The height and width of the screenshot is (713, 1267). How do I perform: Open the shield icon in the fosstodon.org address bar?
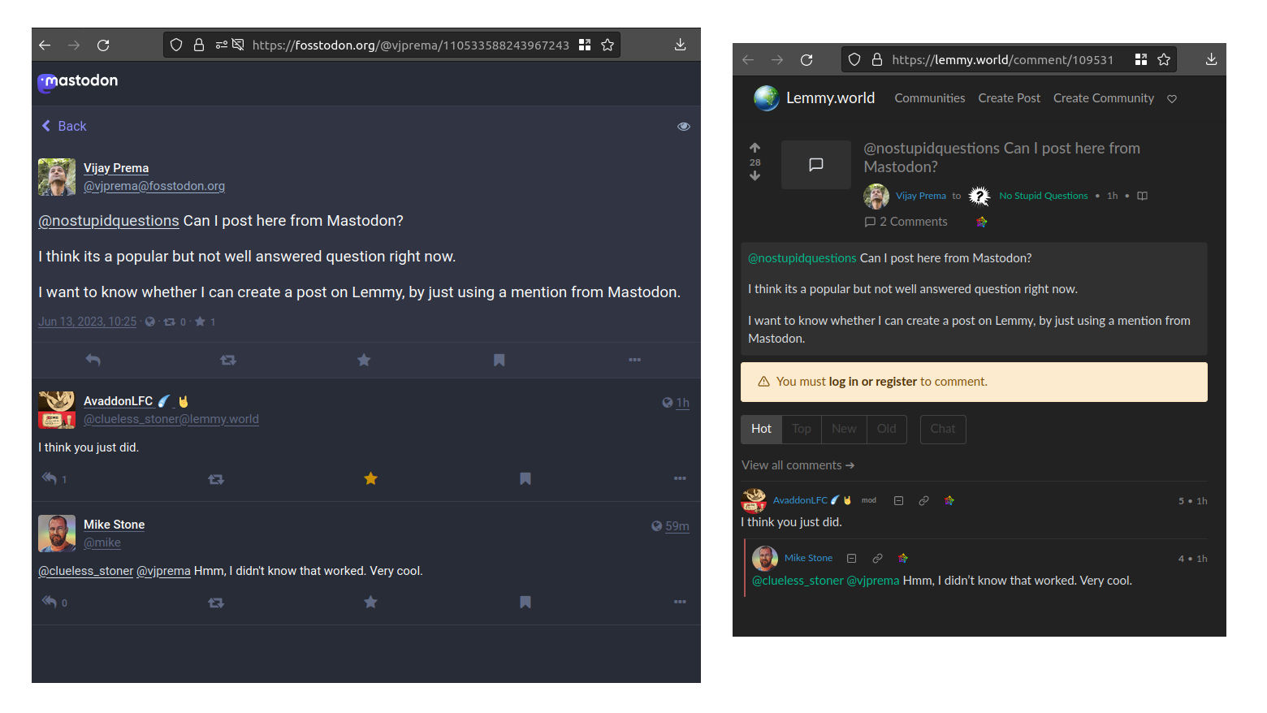pos(176,45)
